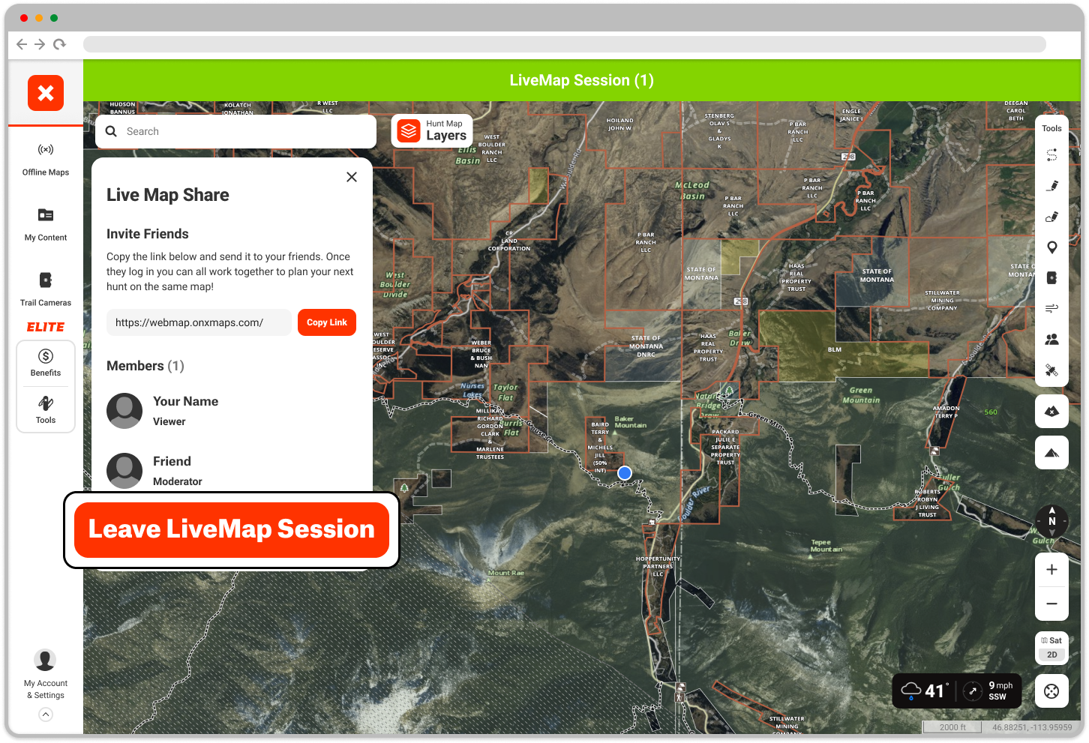Screen dimensions: 1089x743
Task: Select the route drawing tool
Action: 1051,155
